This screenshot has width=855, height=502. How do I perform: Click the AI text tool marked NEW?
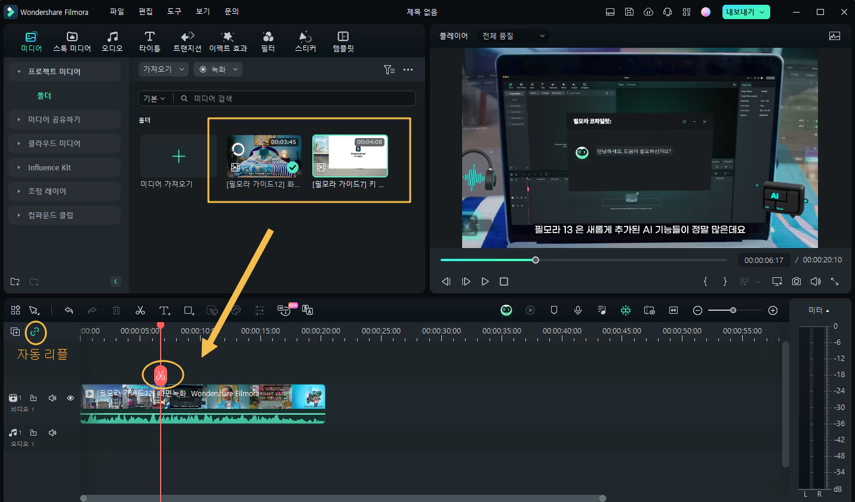tap(285, 310)
